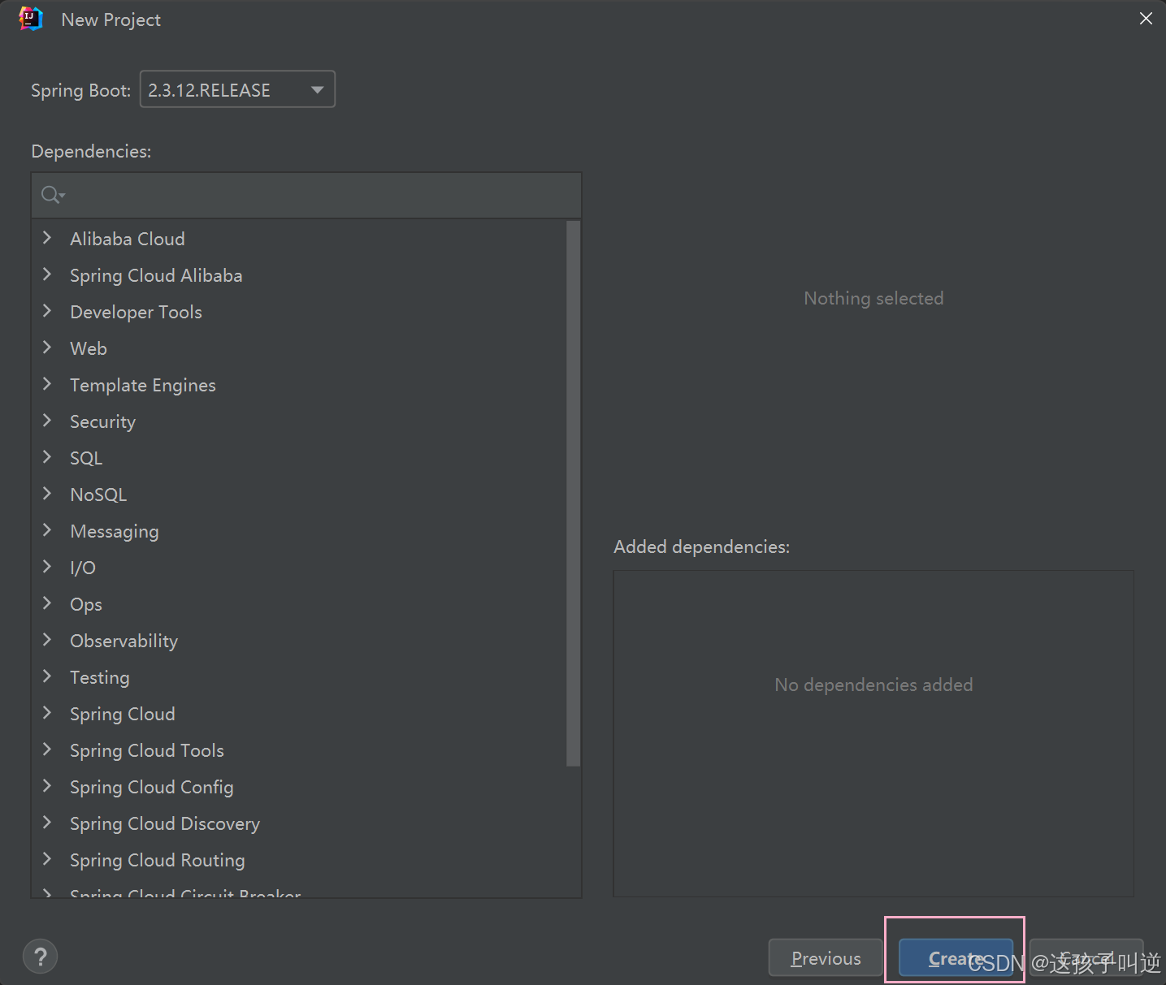Open the help question mark button
This screenshot has width=1166, height=985.
[41, 956]
